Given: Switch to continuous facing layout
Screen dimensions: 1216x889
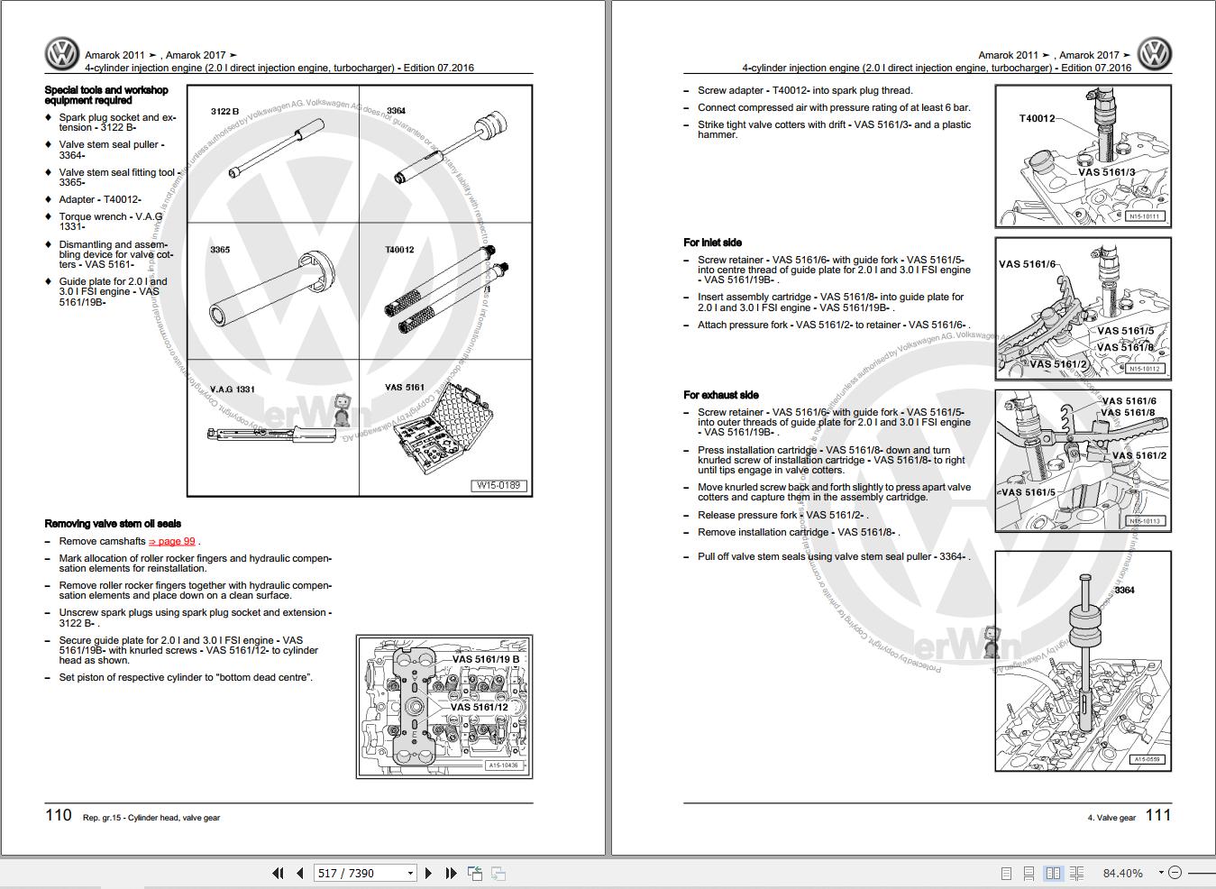Looking at the screenshot, I should 1076,873.
